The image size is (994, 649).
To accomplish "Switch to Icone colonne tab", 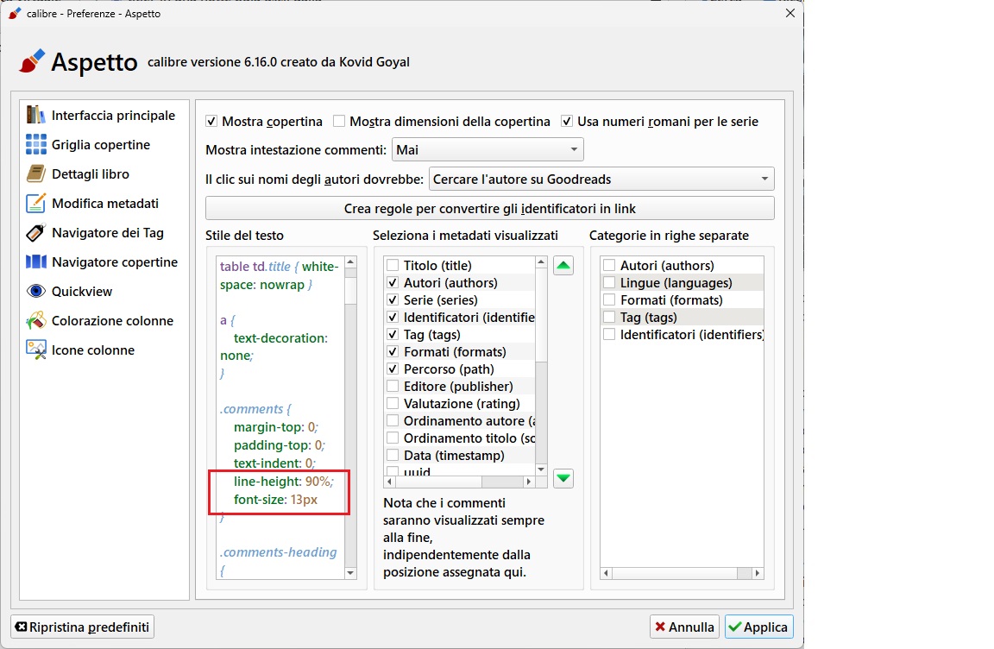I will [104, 350].
